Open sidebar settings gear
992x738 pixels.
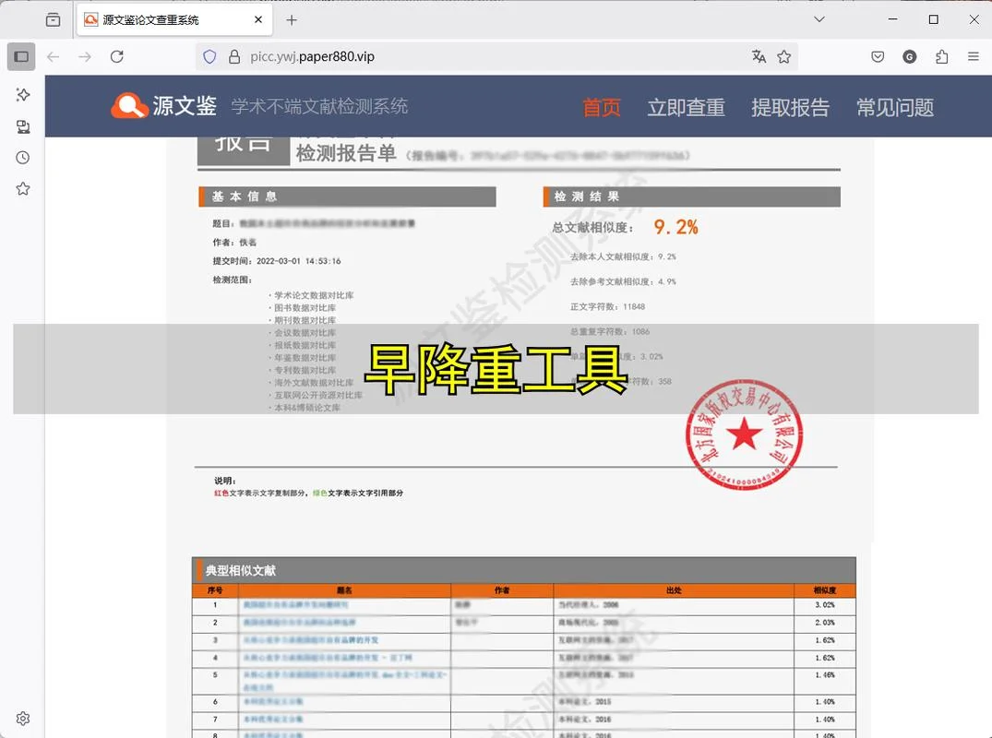click(23, 719)
